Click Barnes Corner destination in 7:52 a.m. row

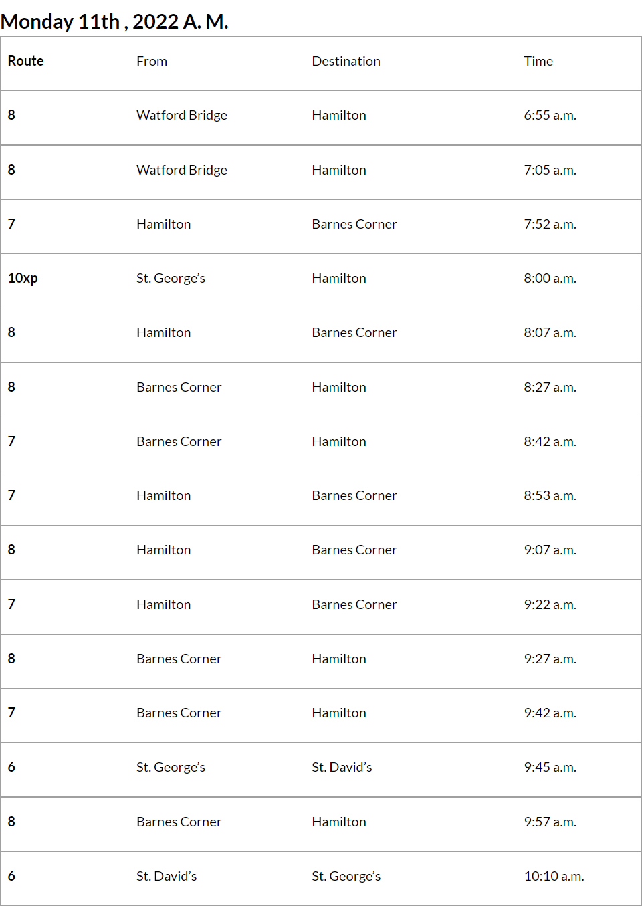click(x=354, y=224)
